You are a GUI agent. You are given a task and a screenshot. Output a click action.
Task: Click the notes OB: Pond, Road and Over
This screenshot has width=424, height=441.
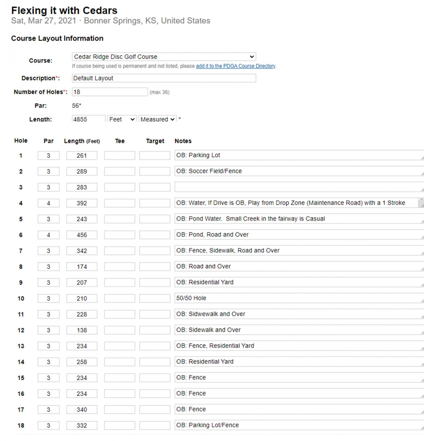click(x=299, y=234)
